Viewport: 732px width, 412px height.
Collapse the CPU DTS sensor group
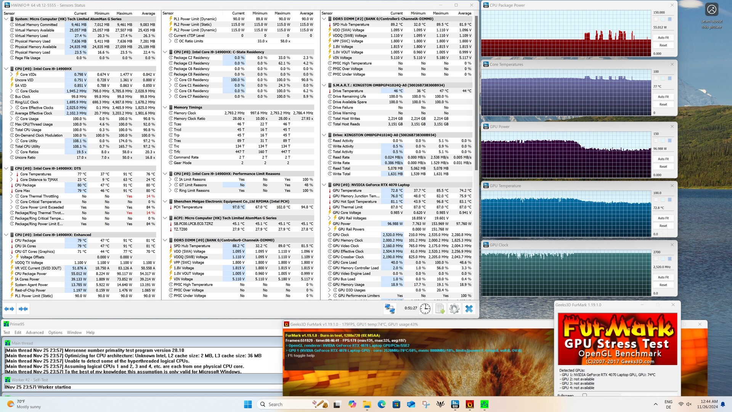[x=6, y=168]
